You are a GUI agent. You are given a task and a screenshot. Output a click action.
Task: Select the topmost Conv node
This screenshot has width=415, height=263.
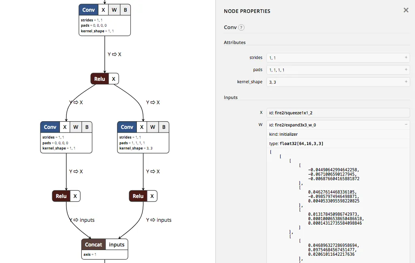(88, 10)
